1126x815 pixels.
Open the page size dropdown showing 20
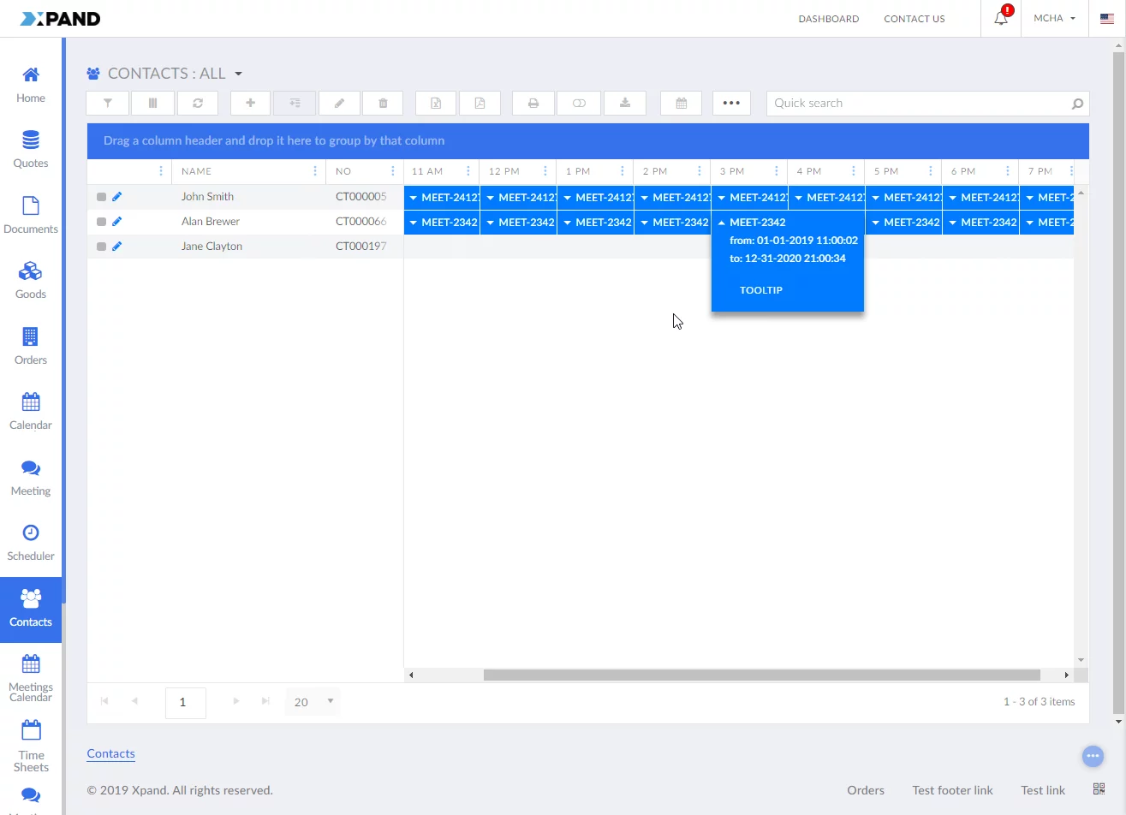[x=313, y=702]
